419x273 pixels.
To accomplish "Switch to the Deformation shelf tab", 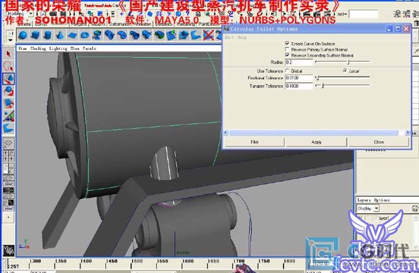I will [120, 24].
